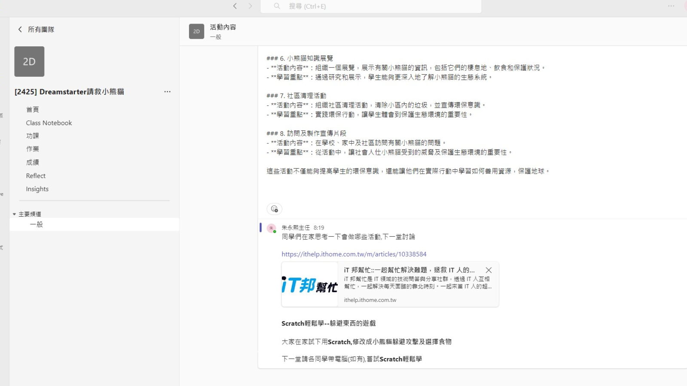This screenshot has width=687, height=386.
Task: Click 朱永熙主任's profile avatar
Action: click(x=271, y=228)
